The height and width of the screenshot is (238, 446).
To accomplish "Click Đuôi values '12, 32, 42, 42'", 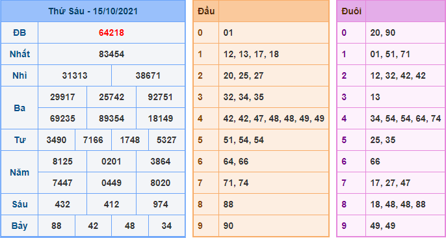I will pos(398,75).
